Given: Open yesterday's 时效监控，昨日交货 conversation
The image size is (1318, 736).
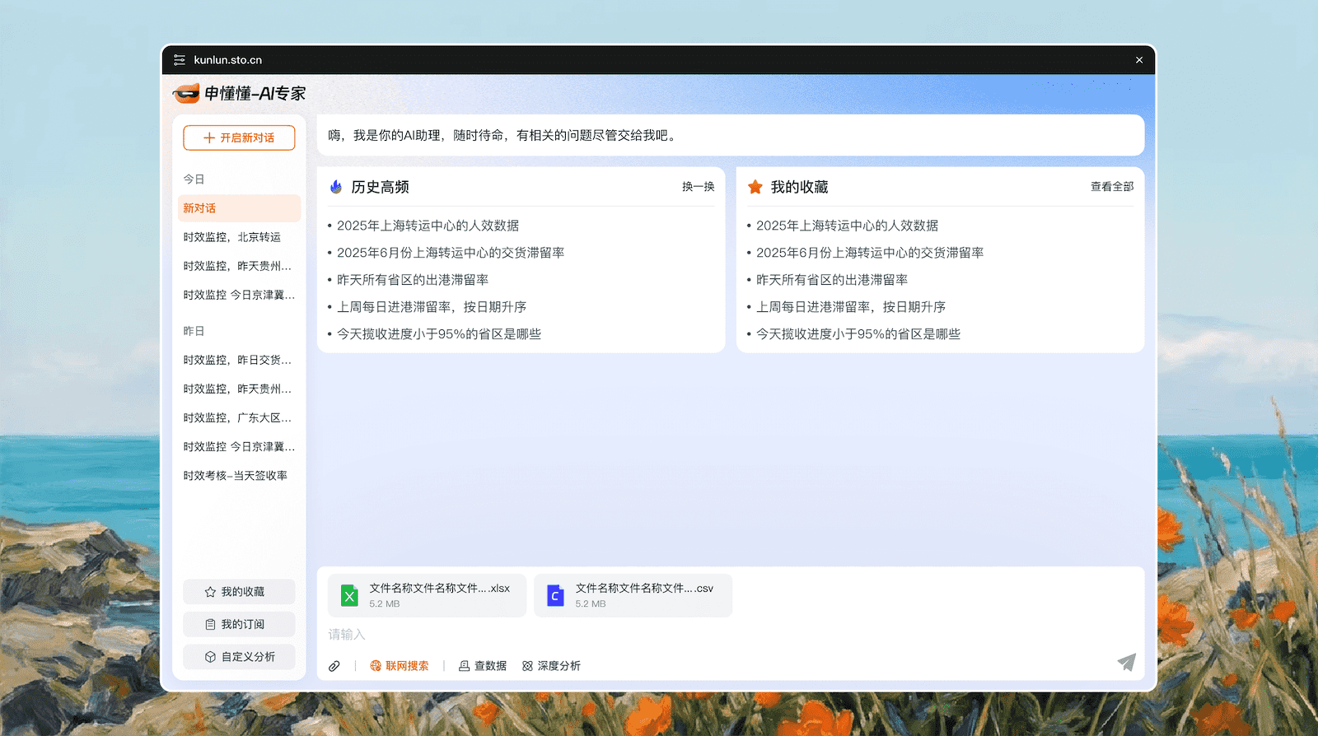Looking at the screenshot, I should (237, 360).
